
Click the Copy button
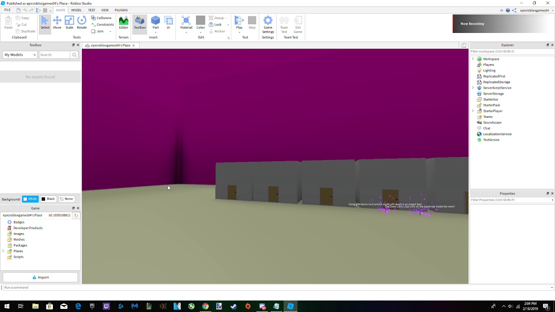pyautogui.click(x=22, y=18)
